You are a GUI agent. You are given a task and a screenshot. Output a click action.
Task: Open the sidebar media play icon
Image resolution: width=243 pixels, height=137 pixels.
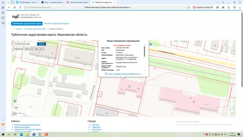pos(3,13)
